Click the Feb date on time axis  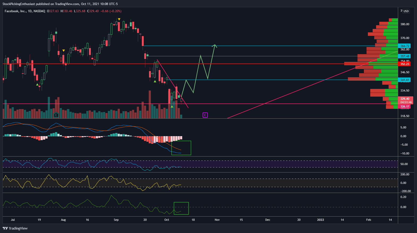pyautogui.click(x=368, y=220)
